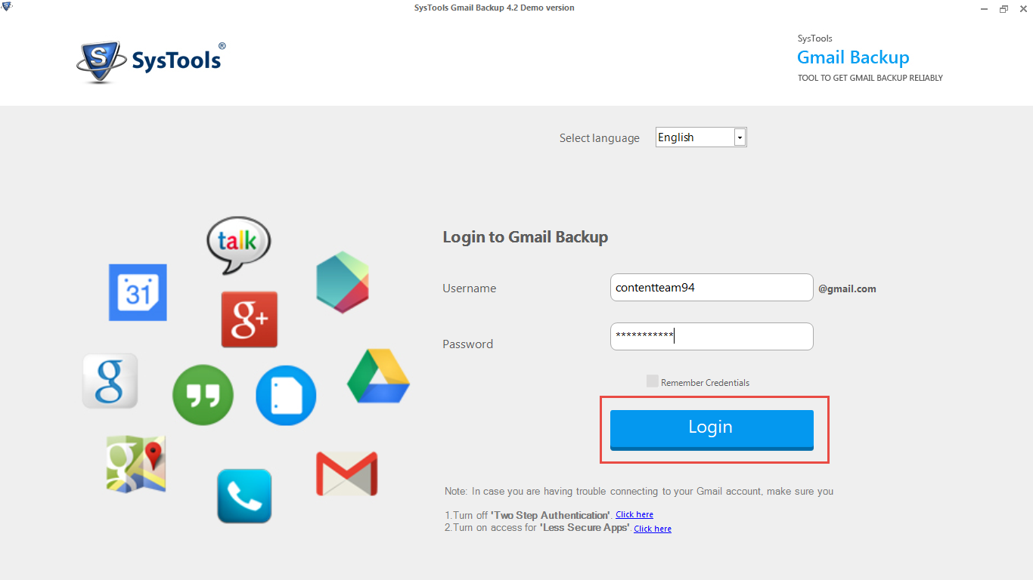
Task: Click the Gmail envelope icon
Action: [x=347, y=474]
